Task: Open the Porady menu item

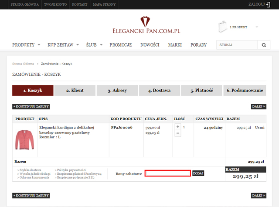Action: (199, 45)
